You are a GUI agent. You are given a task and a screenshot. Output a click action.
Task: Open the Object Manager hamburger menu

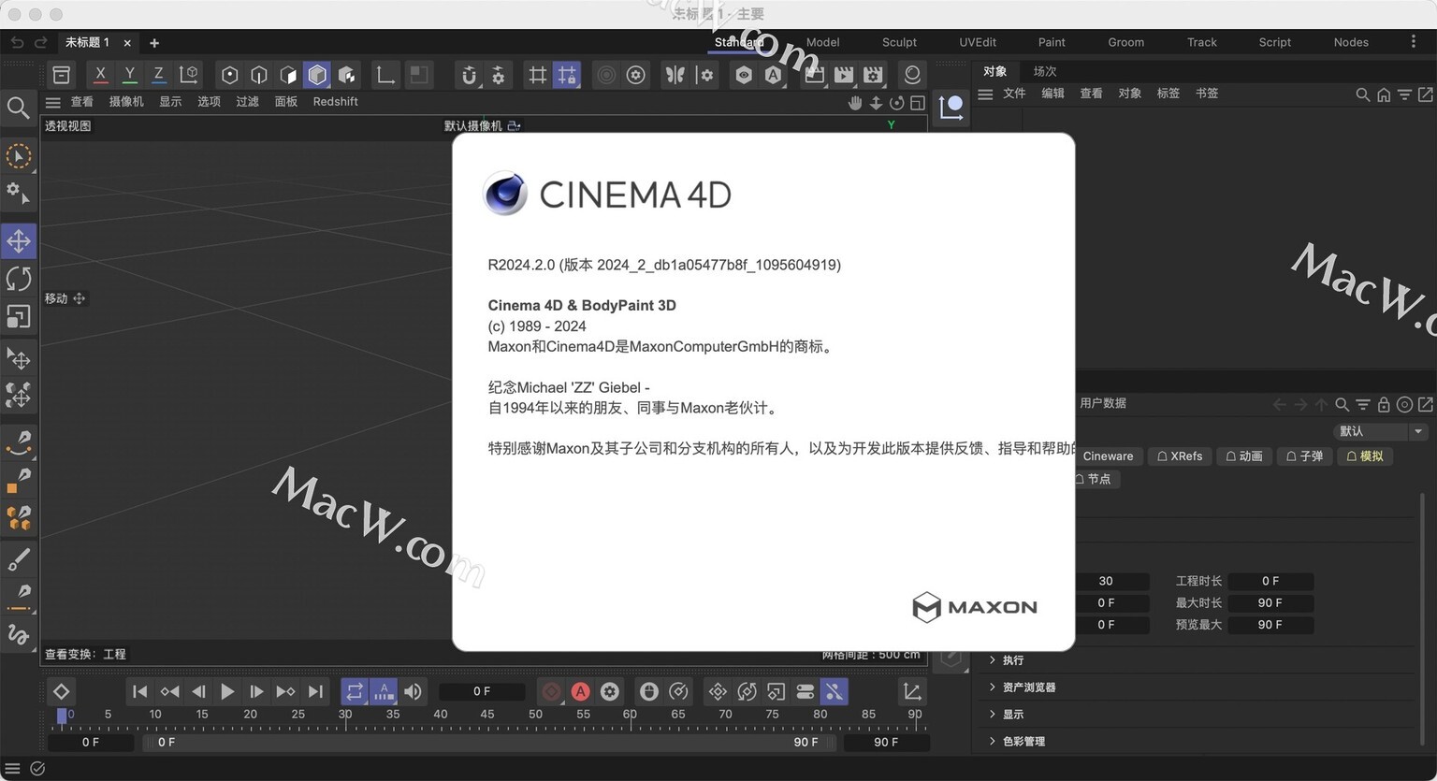(x=985, y=94)
